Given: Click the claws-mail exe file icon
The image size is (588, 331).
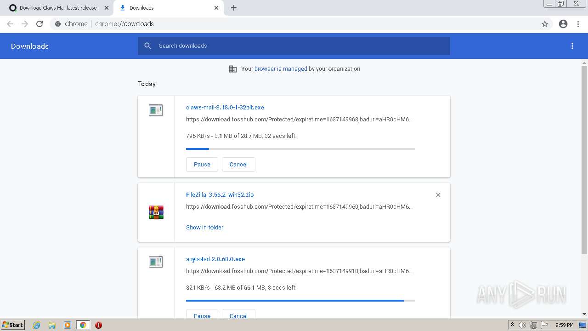Looking at the screenshot, I should click(x=156, y=110).
